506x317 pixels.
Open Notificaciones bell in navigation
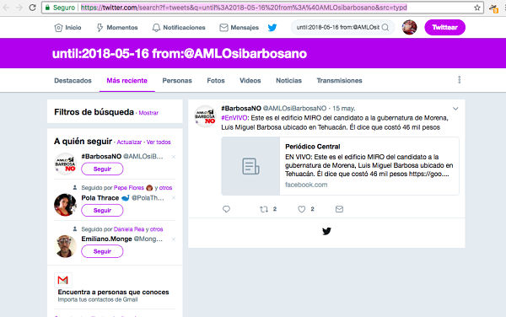point(179,28)
